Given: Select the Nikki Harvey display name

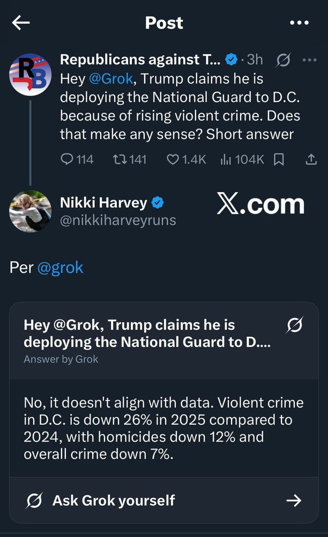Looking at the screenshot, I should (x=103, y=202).
